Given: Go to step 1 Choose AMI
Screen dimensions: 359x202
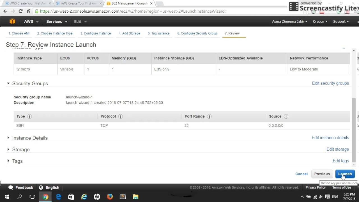Looking at the screenshot, I should (x=19, y=33).
